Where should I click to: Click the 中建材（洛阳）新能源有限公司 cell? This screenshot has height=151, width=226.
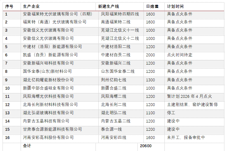click(53, 47)
